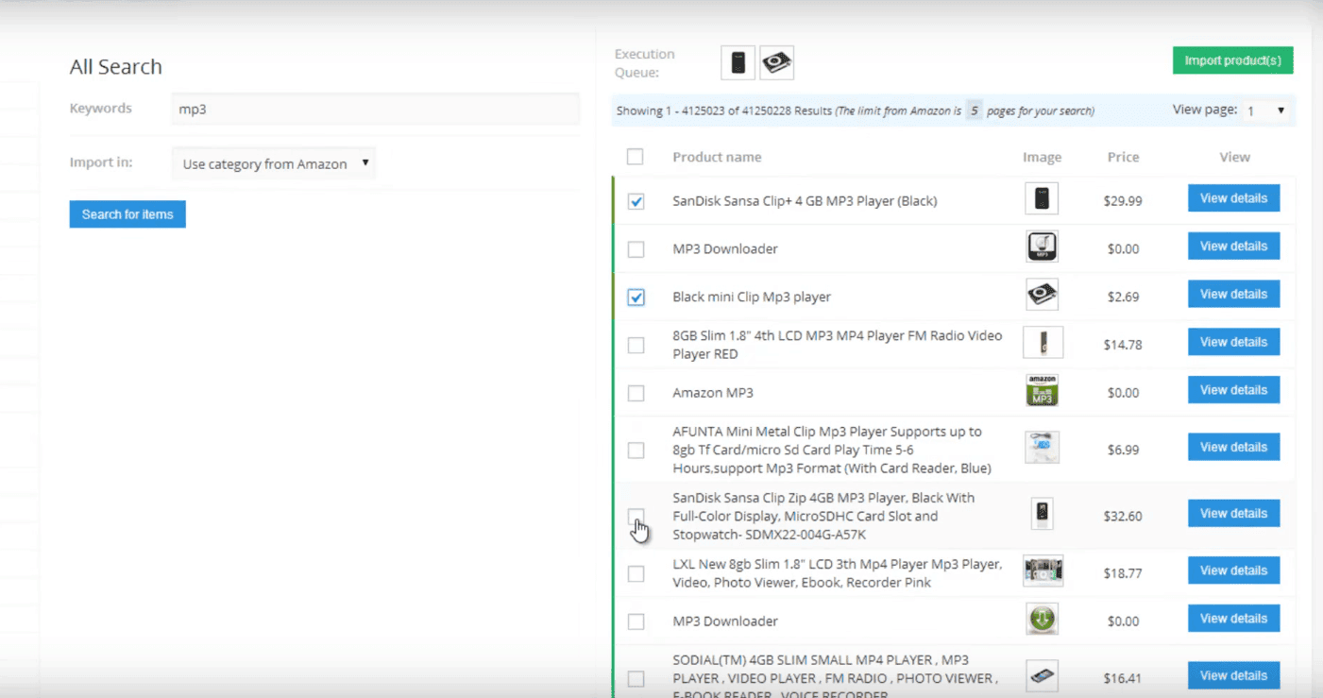Open first MP3 Downloader product image
1323x698 pixels.
coord(1042,247)
